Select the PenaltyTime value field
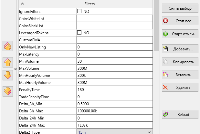Viewport: 200px width, 134px height. (114, 89)
